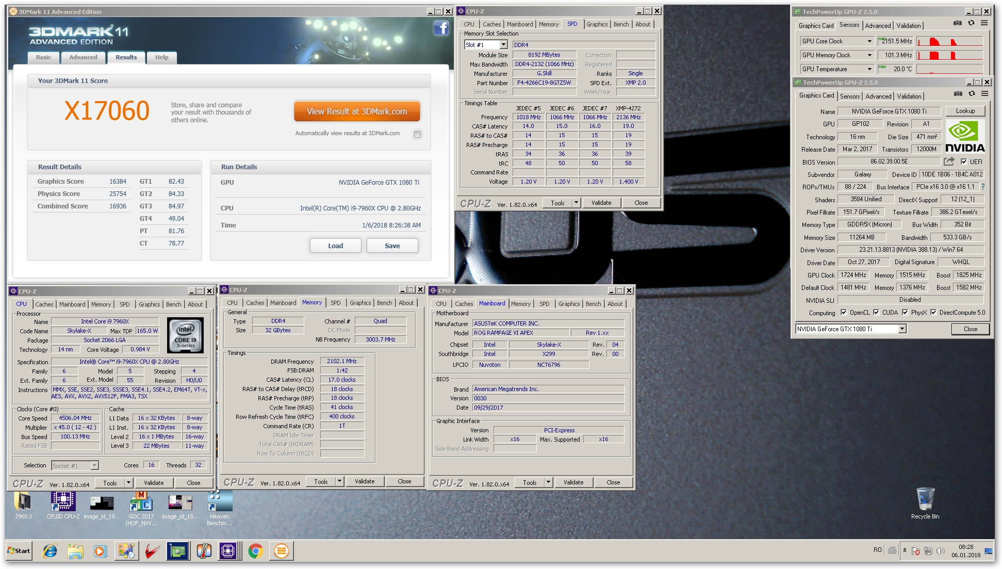The width and height of the screenshot is (1002, 569).
Task: Open Bench tab in CPU-Z Mainboard window
Action: [593, 304]
